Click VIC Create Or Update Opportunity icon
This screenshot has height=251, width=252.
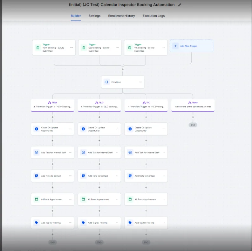click(x=130, y=129)
